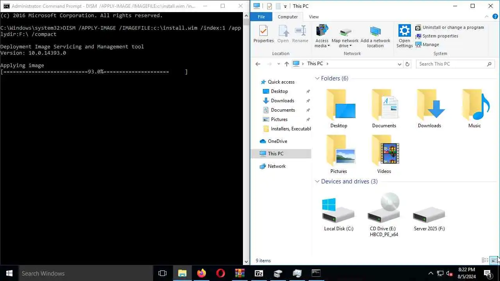
Task: Select Pictures in navigation pane
Action: click(279, 119)
